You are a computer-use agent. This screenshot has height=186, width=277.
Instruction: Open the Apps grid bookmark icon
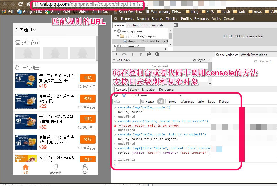[x=4, y=12]
